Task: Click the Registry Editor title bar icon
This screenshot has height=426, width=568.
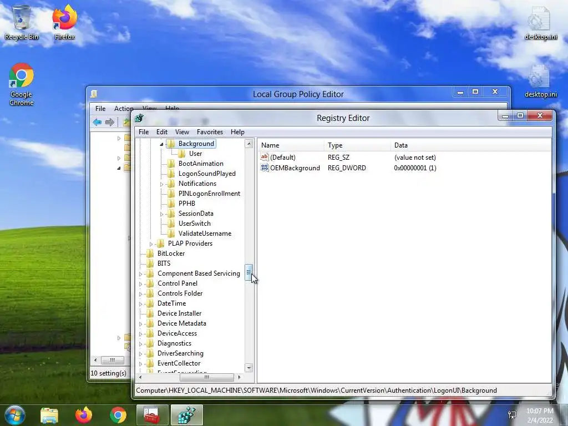Action: [x=139, y=118]
